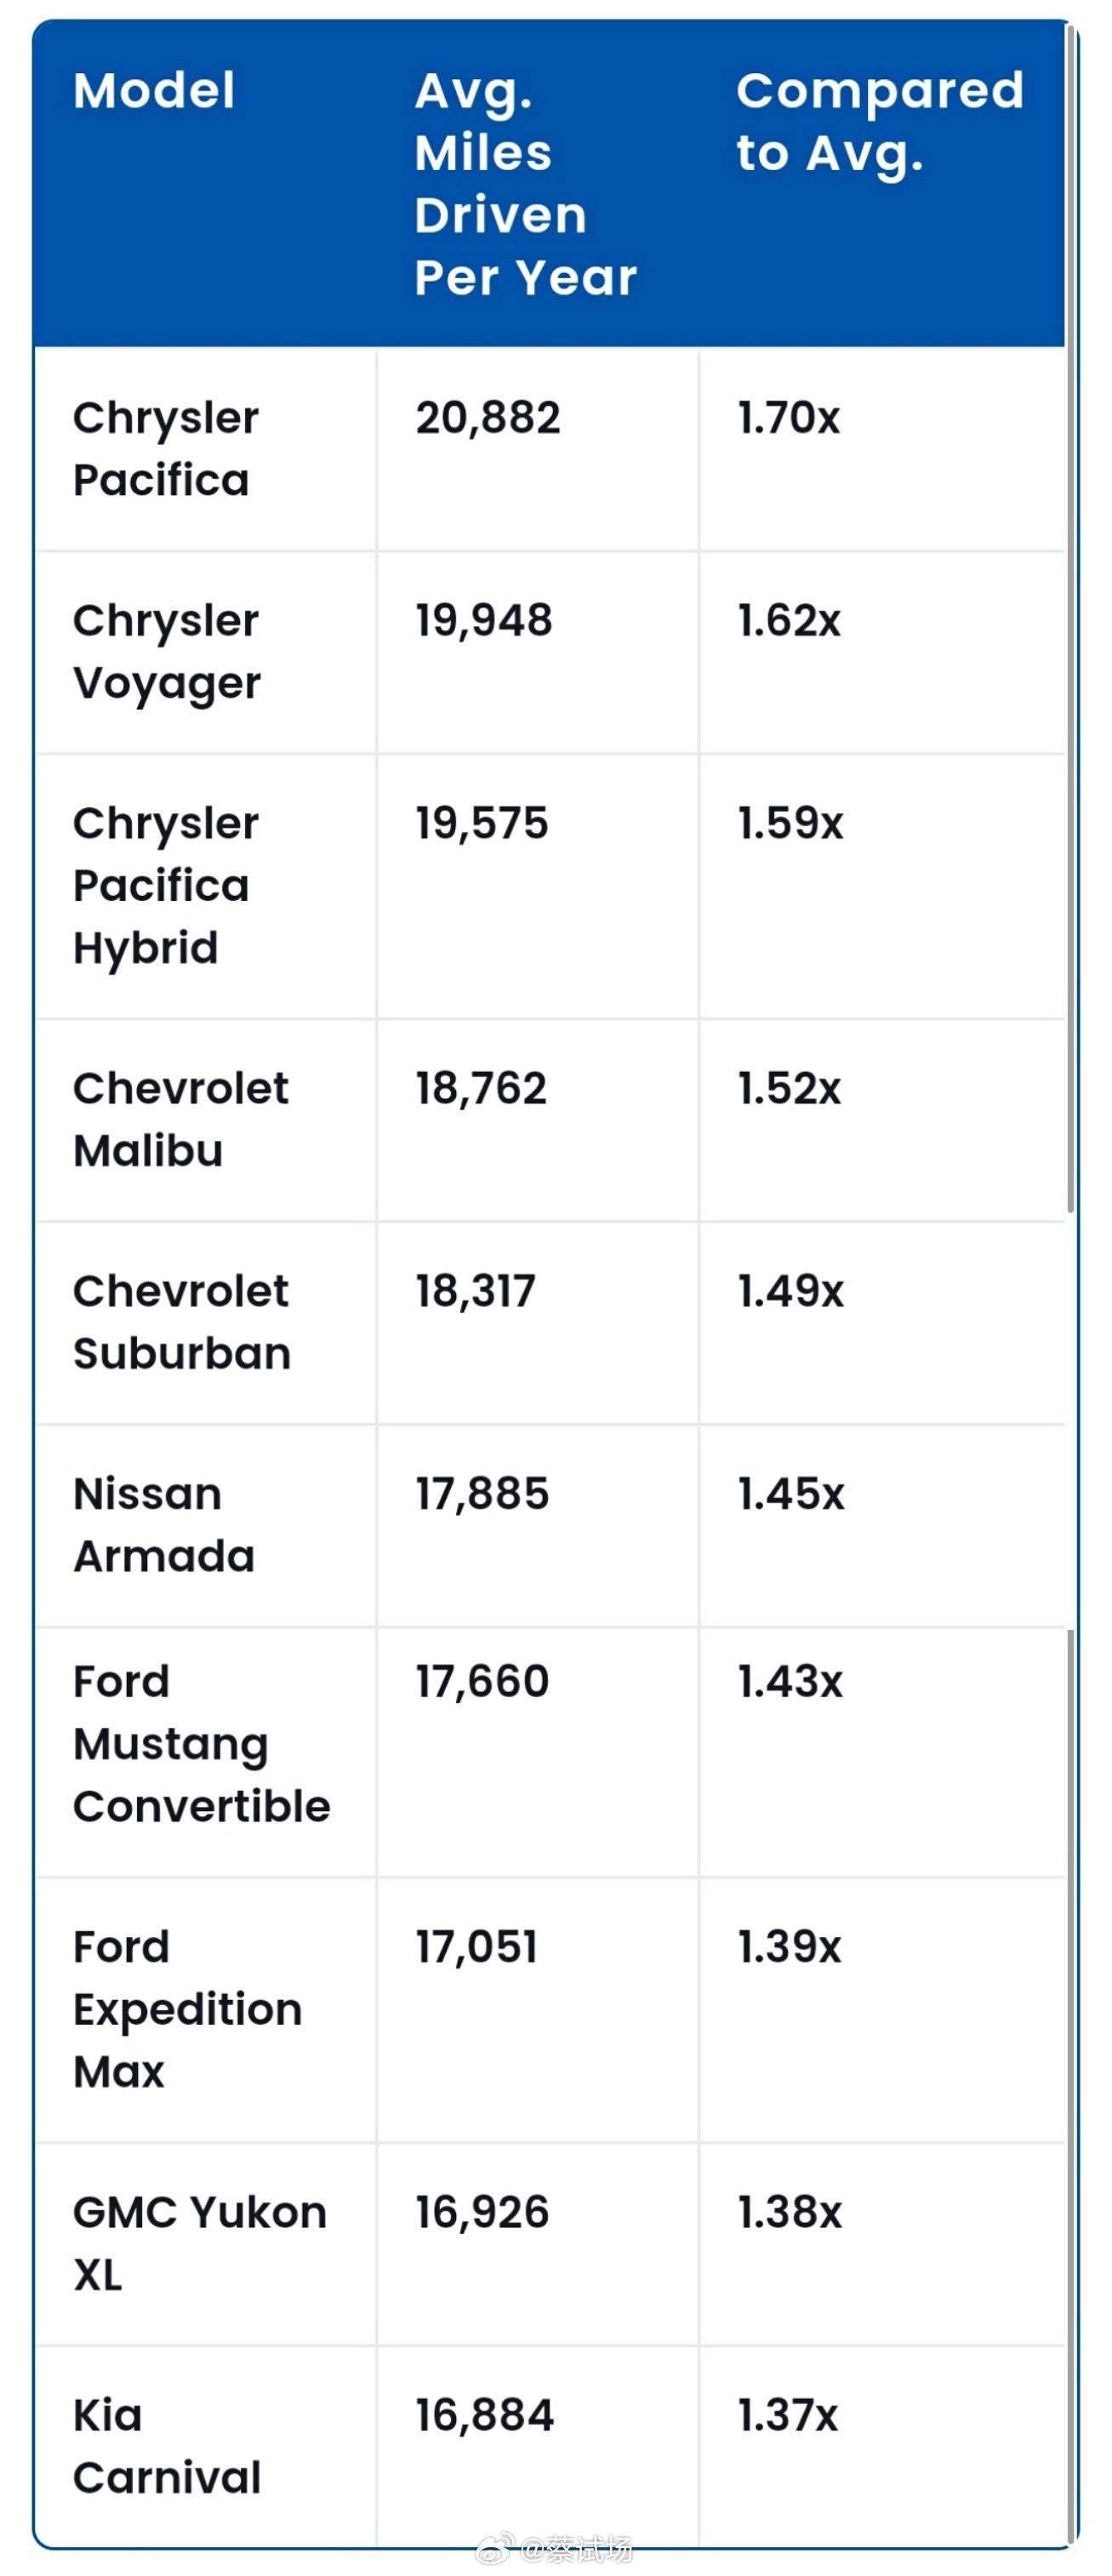The height and width of the screenshot is (2576, 1112).
Task: Select the GMC Yukon XL cell
Action: pos(205,2245)
